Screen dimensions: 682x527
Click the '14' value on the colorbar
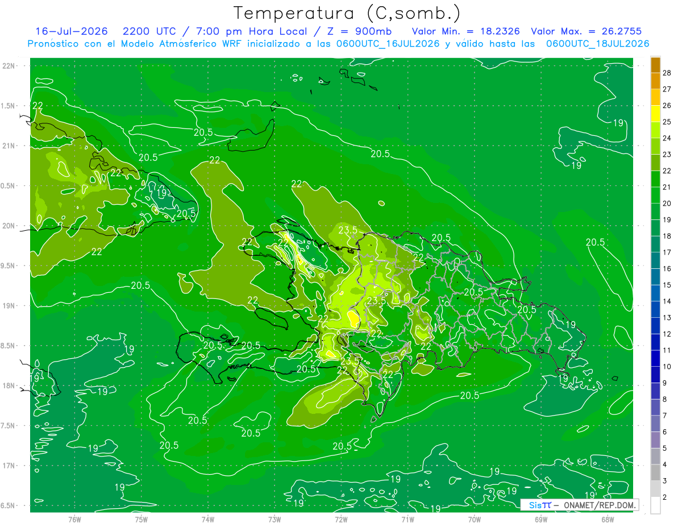(667, 301)
